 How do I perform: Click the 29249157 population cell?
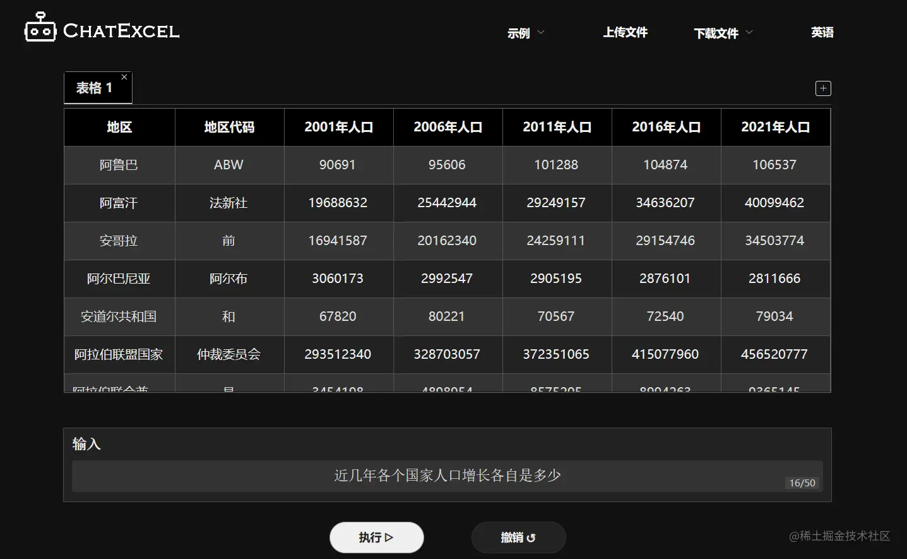557,203
